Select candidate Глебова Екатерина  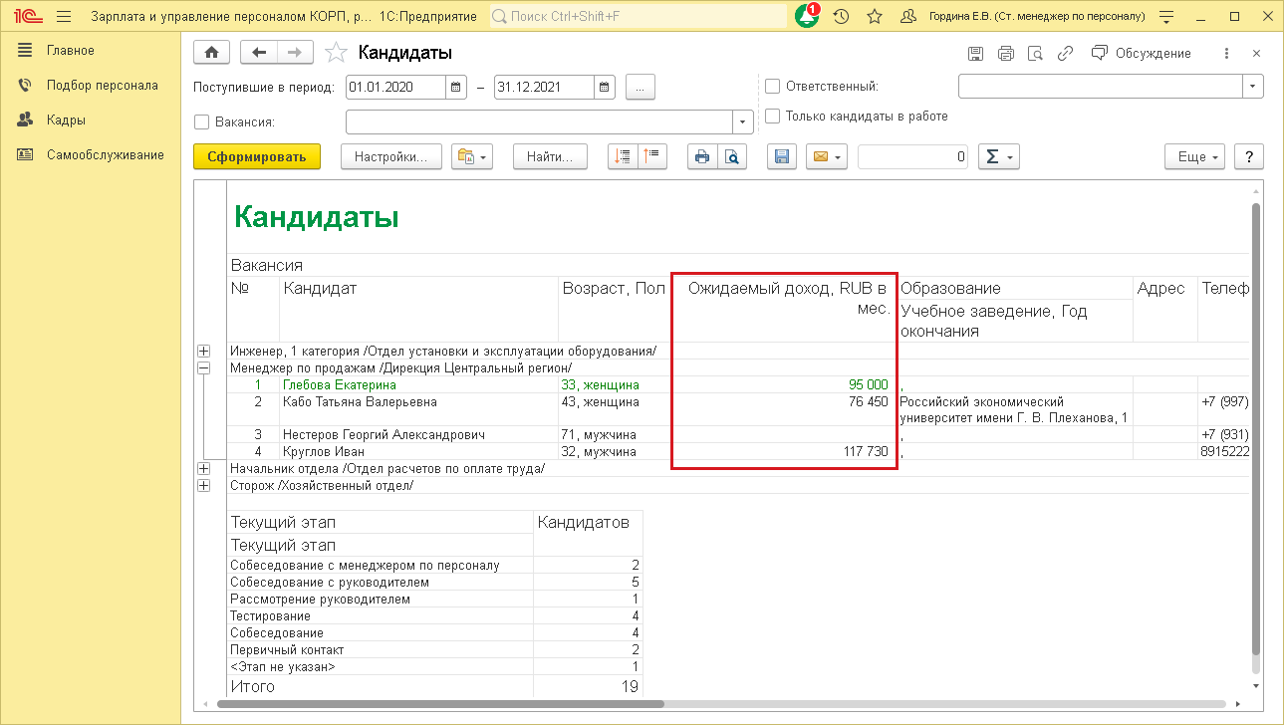click(340, 384)
